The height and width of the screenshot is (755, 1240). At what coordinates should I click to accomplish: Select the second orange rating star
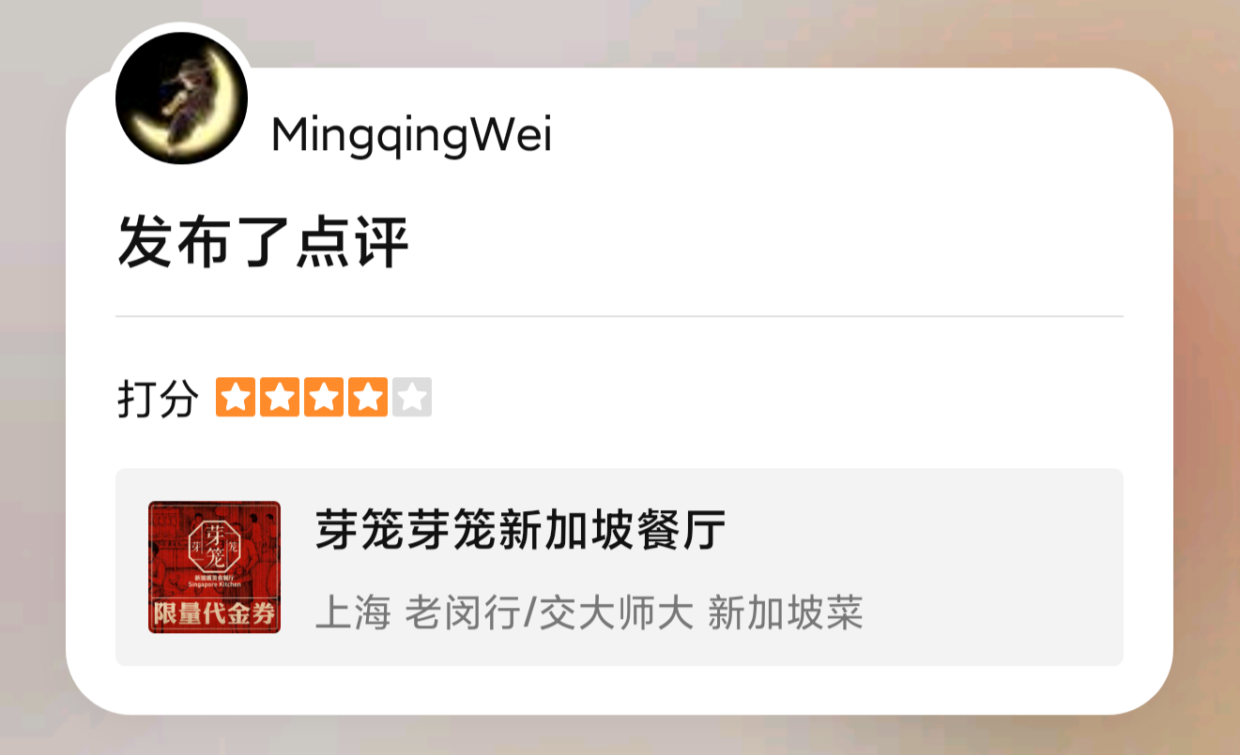click(x=280, y=398)
